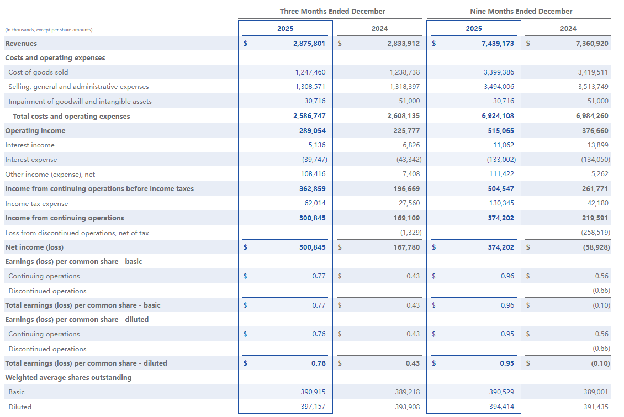624x417 pixels.
Task: Click the "In thousands, except per share amounts" note
Action: click(x=49, y=30)
